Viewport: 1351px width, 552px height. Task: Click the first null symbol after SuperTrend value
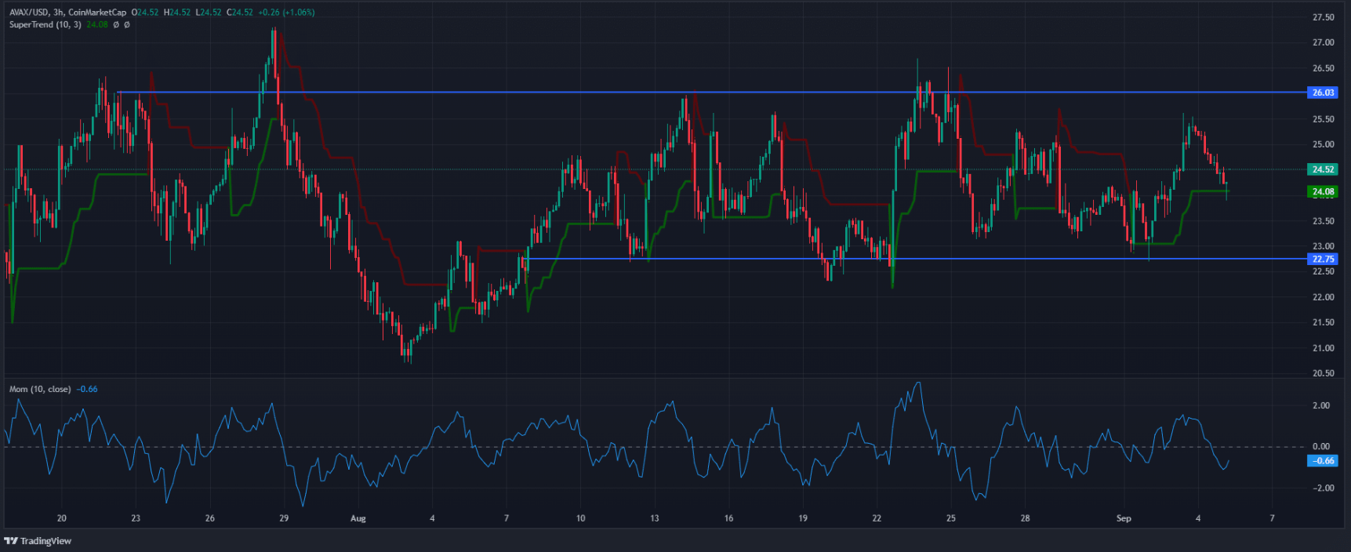tap(116, 25)
